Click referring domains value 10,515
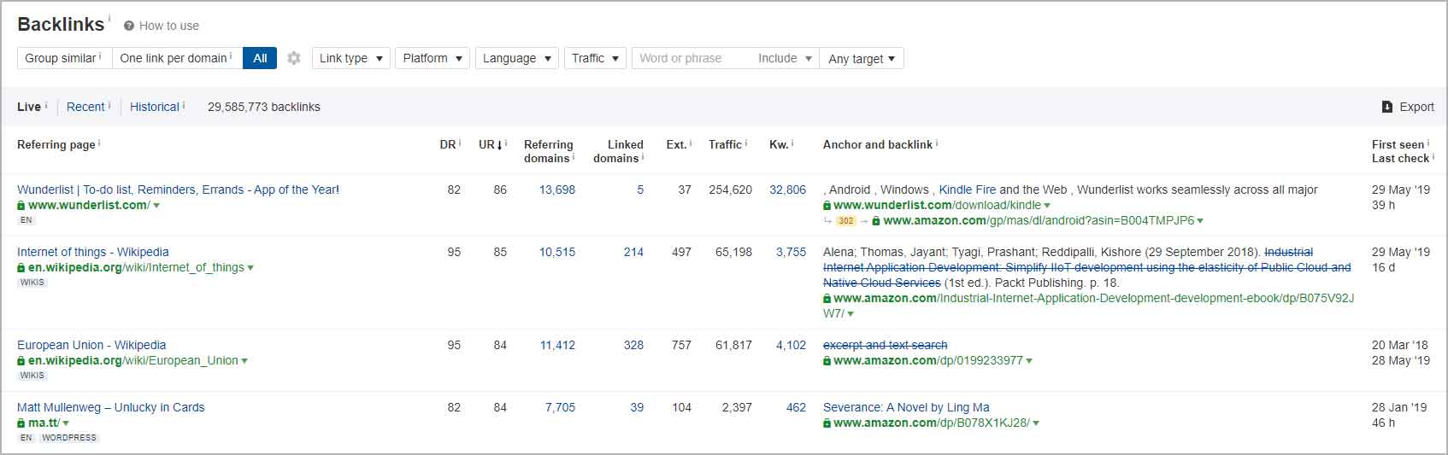This screenshot has width=1448, height=455. coord(557,252)
